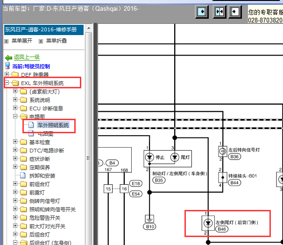This screenshot has height=245, width=283.
Task: Expand the 照明和转向信号开关 node
Action: click(x=15, y=209)
